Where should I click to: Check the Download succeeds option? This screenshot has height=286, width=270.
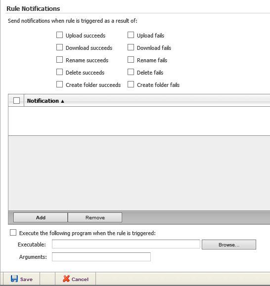[59, 47]
